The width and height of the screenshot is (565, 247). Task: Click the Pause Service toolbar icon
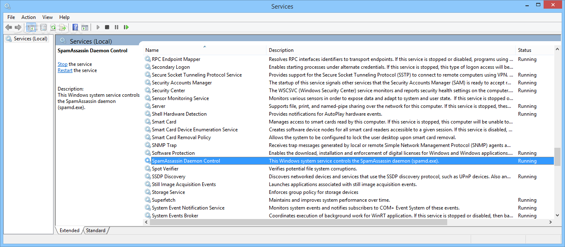(x=117, y=28)
